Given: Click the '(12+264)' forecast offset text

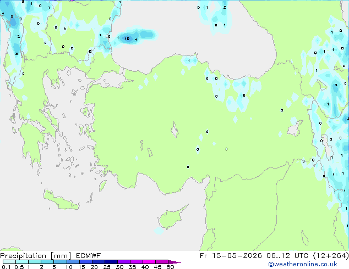Looking at the screenshot, I should (x=331, y=256).
